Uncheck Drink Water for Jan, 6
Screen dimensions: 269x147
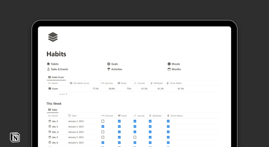pyautogui.click(x=168, y=142)
